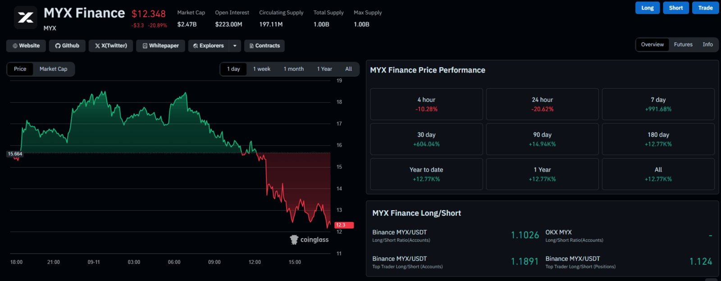Switch chart to Price view

coord(20,69)
